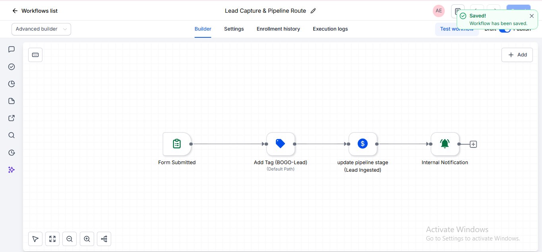The height and width of the screenshot is (252, 542).
Task: Go back to Workflows list
Action: point(35,11)
